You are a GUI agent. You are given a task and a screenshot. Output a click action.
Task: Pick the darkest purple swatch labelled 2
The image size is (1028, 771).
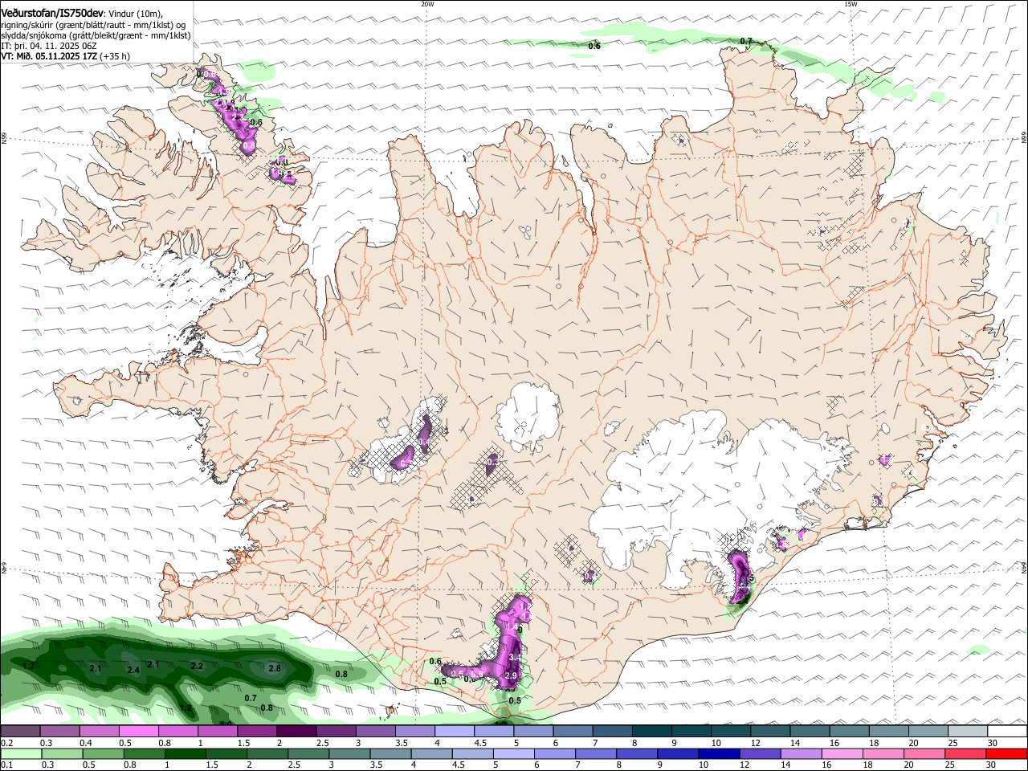[x=296, y=732]
